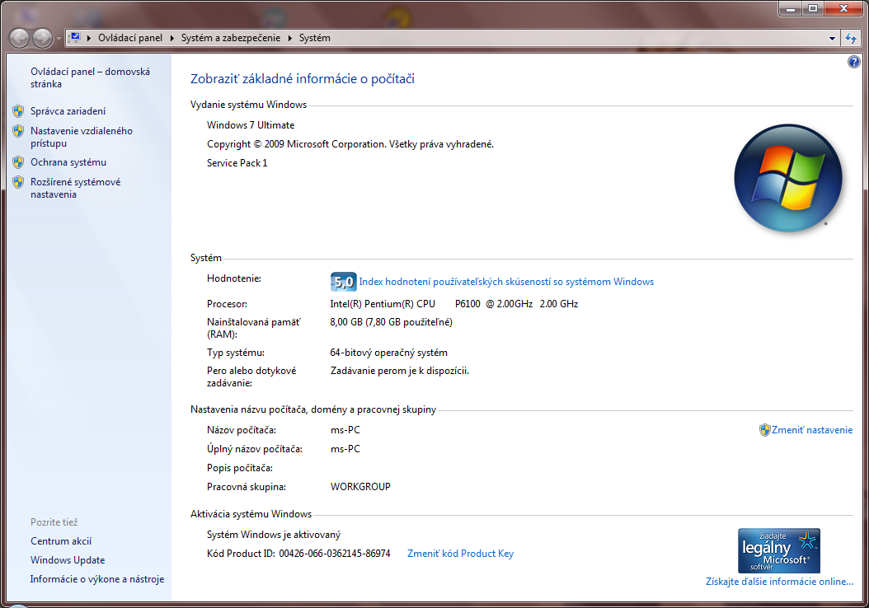Maximize the System window
The width and height of the screenshot is (869, 608).
(x=813, y=8)
